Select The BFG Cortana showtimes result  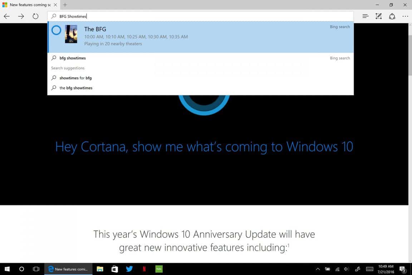click(201, 37)
